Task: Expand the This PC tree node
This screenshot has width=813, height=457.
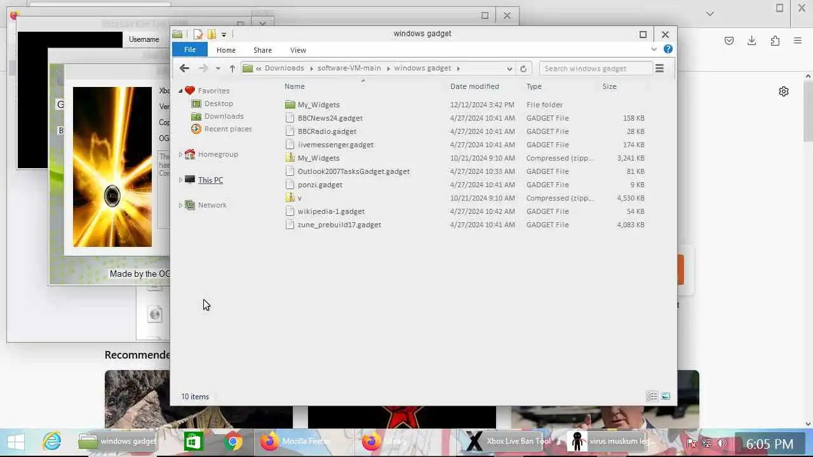Action: pyautogui.click(x=180, y=180)
